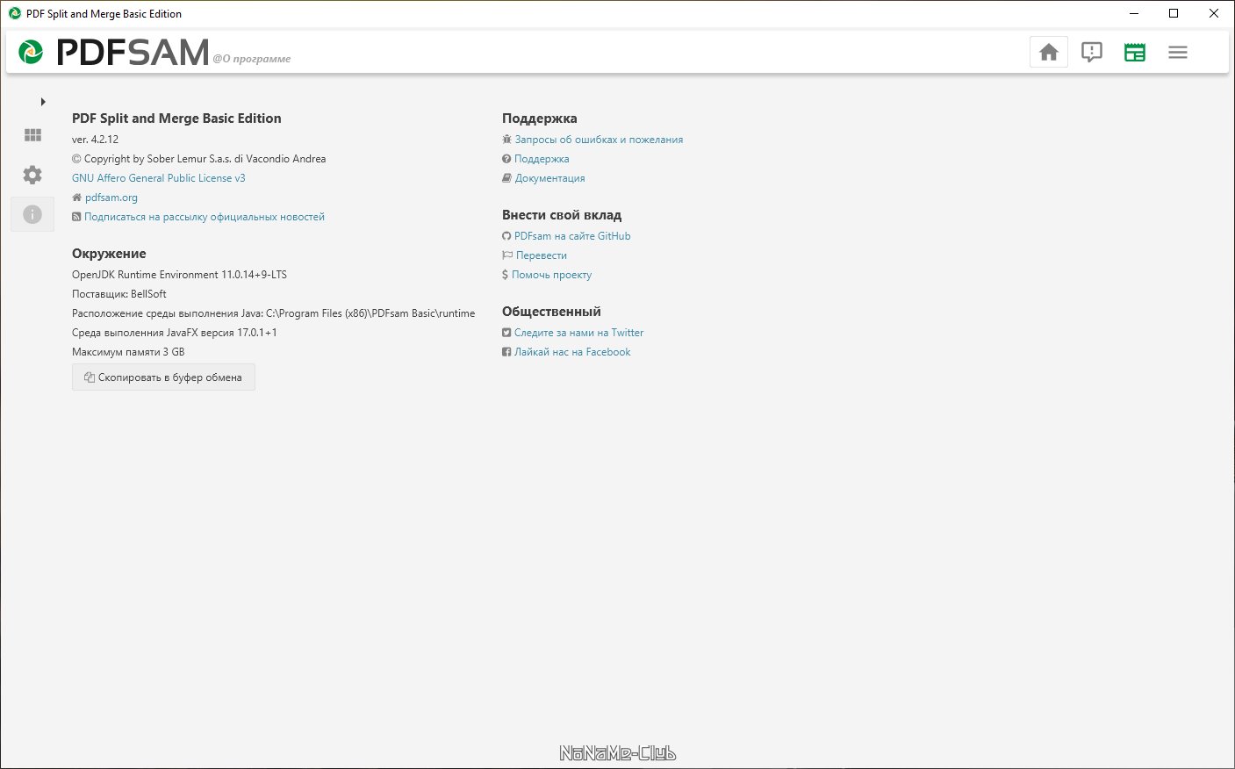Open settings gear in sidebar

[32, 175]
